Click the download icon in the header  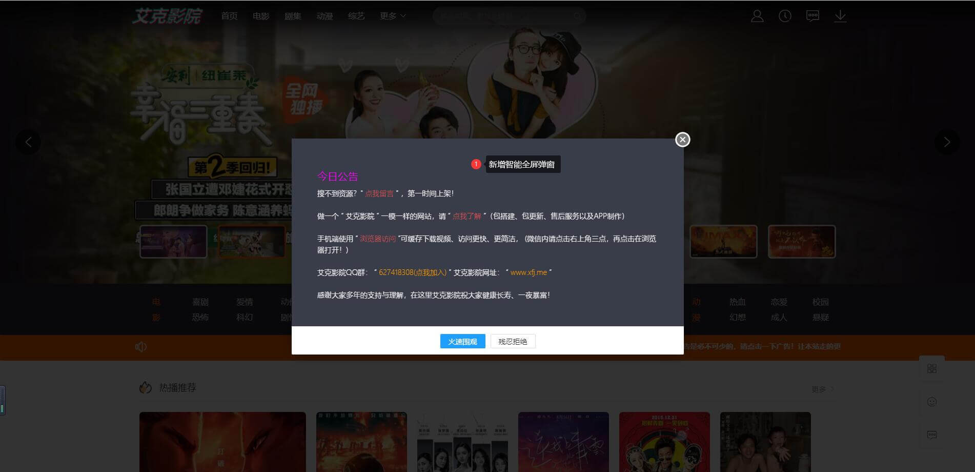(x=840, y=16)
